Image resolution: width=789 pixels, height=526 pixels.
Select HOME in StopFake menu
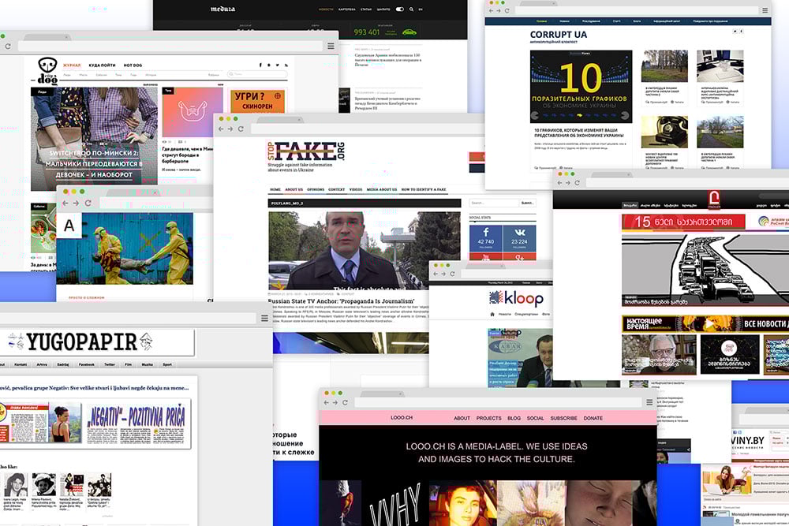click(275, 189)
